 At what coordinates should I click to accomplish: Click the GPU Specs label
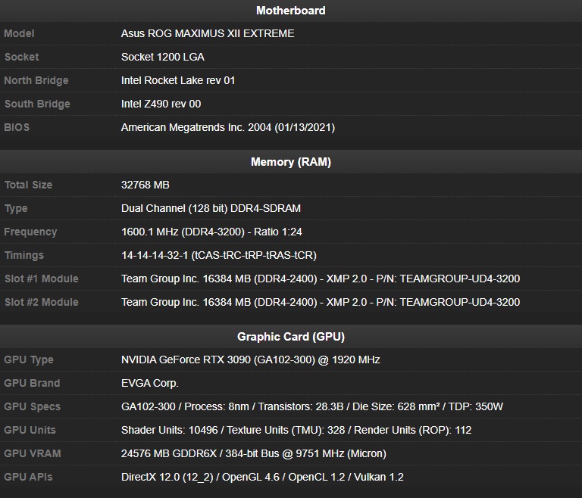point(33,406)
